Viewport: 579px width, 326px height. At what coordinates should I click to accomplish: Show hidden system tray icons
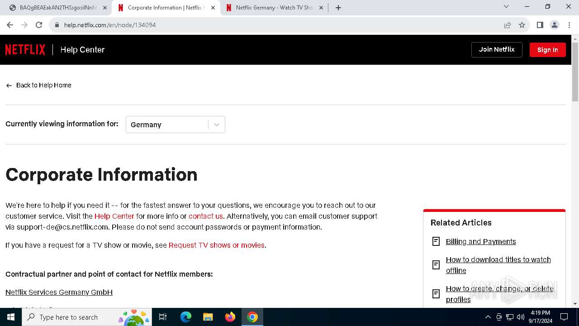coord(488,317)
